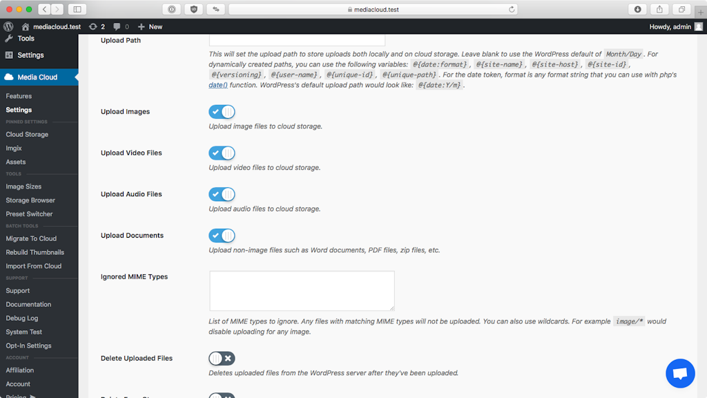
Task: Open Cloud Storage in sidebar
Action: (27, 135)
